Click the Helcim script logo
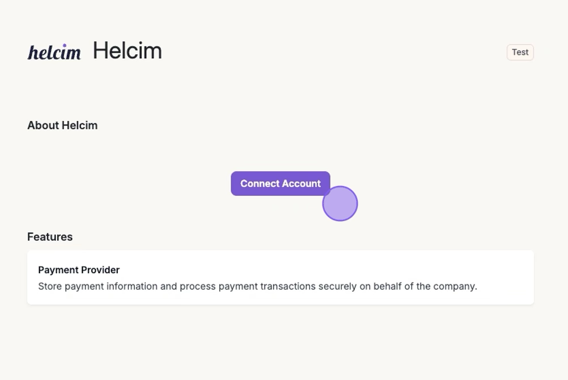 point(54,52)
